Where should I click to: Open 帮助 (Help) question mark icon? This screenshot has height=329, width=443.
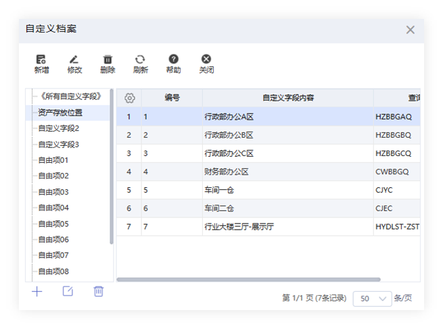click(x=173, y=61)
